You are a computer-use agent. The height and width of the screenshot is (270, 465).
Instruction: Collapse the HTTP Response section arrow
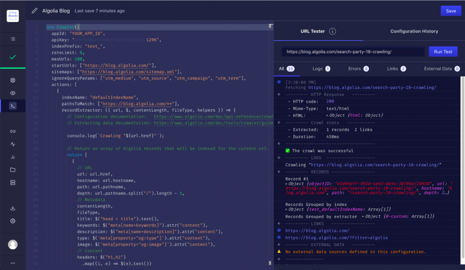(x=279, y=94)
